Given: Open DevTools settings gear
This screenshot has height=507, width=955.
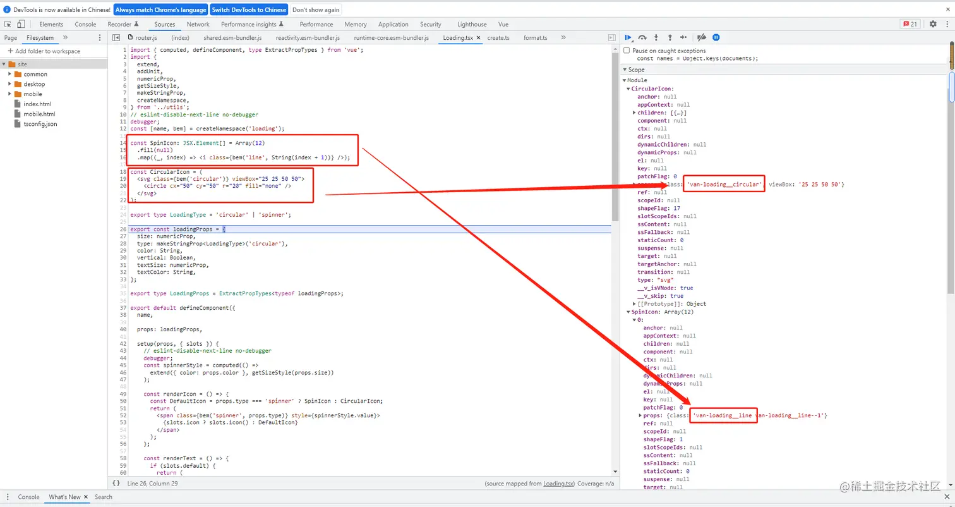Looking at the screenshot, I should (x=933, y=24).
